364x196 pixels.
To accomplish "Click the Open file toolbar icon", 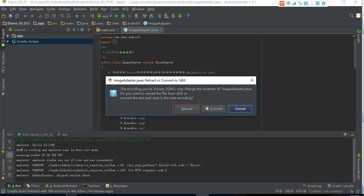I will [4, 16].
